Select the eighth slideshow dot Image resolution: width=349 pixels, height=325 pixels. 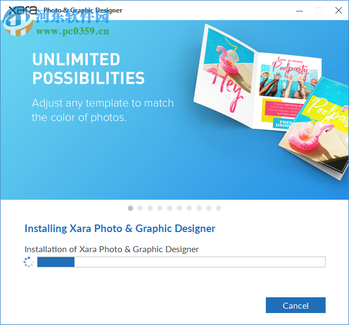pyautogui.click(x=199, y=208)
